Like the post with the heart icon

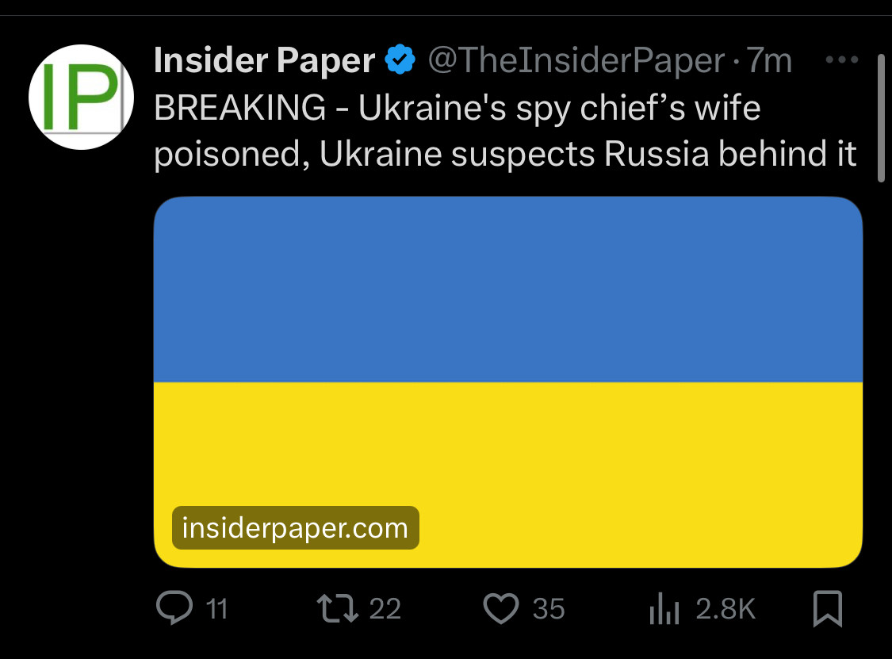tap(501, 608)
